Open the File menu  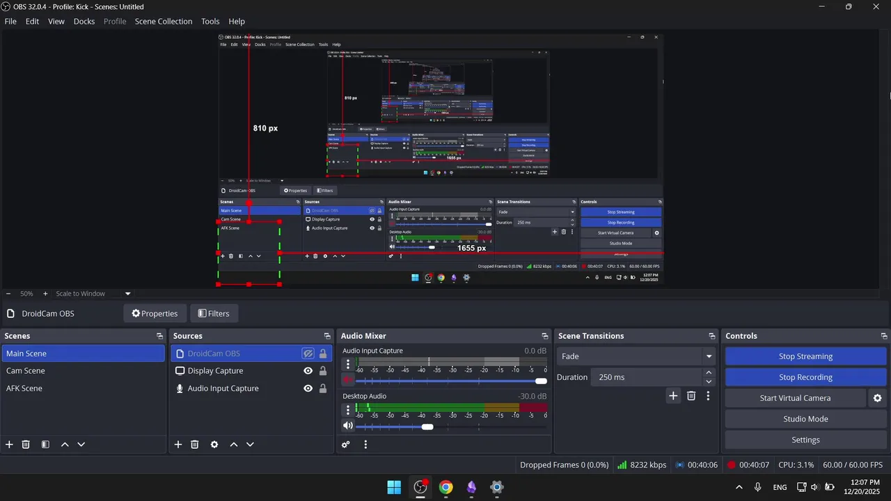coord(10,22)
